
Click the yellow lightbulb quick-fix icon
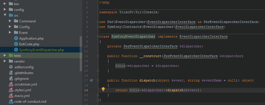tap(103, 89)
